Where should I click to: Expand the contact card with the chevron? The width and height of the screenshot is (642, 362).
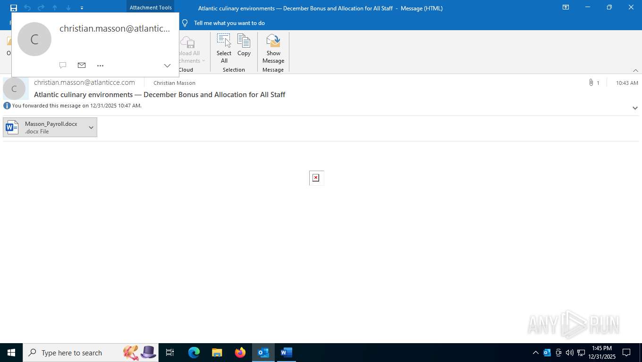click(167, 66)
